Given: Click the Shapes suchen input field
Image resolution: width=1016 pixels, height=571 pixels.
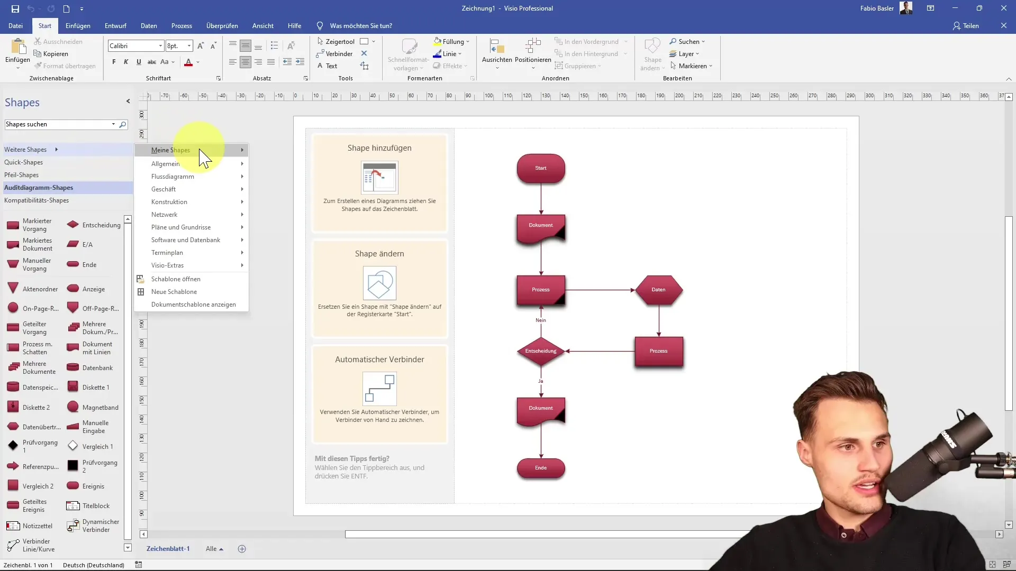Looking at the screenshot, I should [x=57, y=124].
